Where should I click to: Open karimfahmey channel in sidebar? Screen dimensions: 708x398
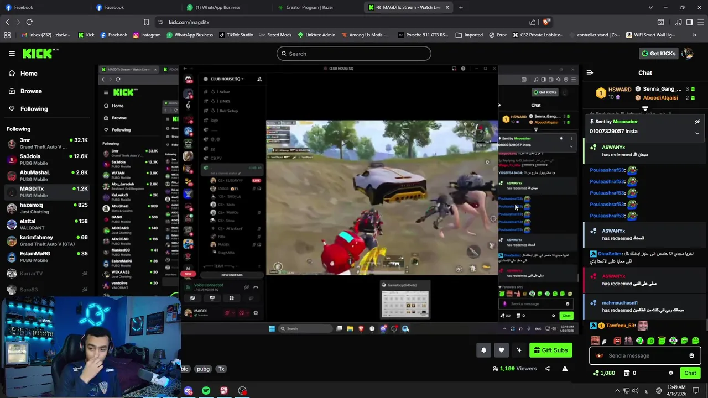[x=47, y=240]
